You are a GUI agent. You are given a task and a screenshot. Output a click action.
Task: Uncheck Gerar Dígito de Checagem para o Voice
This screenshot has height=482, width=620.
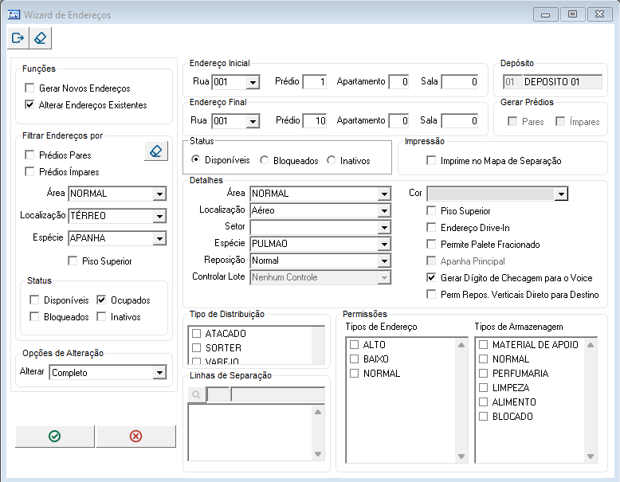click(431, 277)
